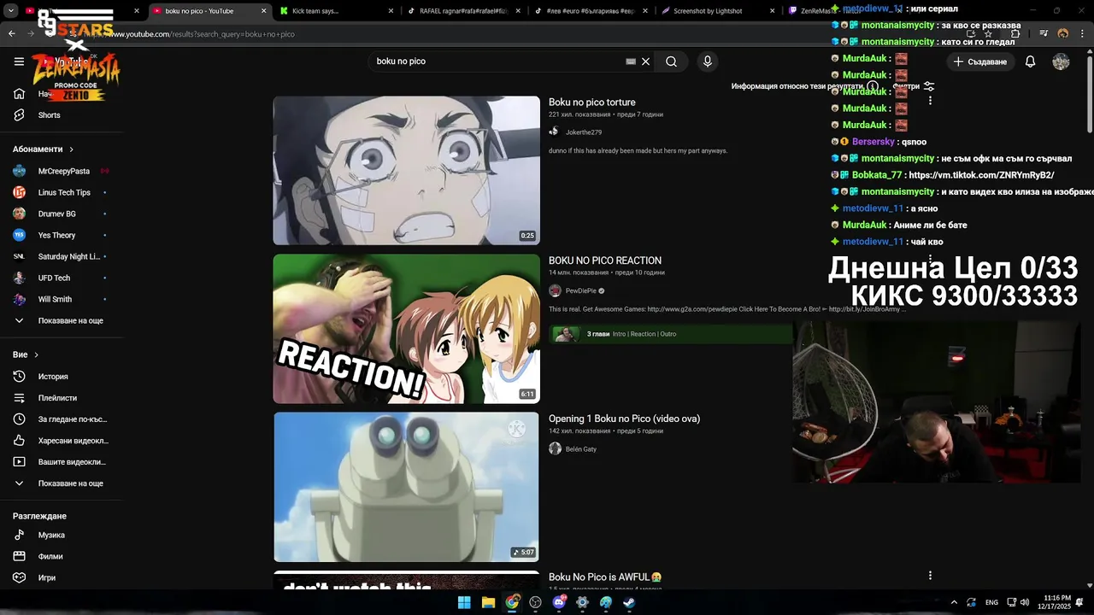Play the Boku no pico torture thumbnail
Viewport: 1094px width, 615px height.
pos(406,170)
